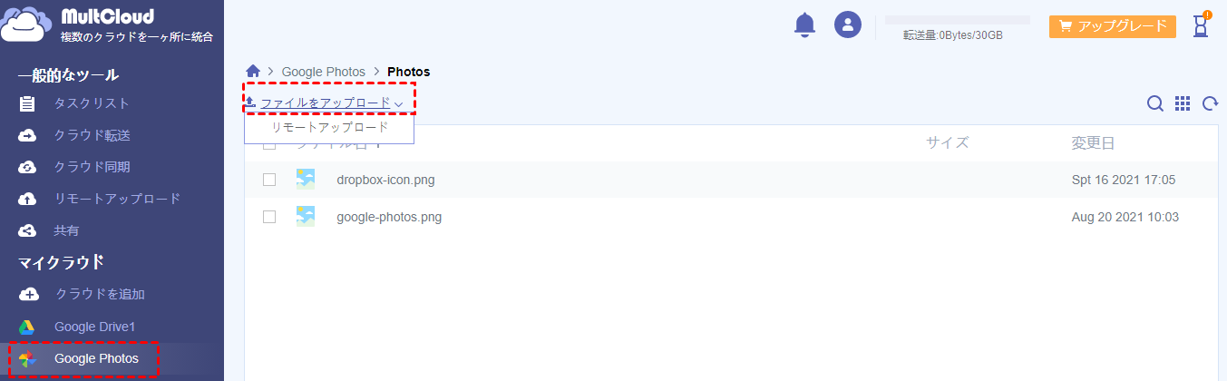Open タスクリスト in sidebar

[92, 103]
